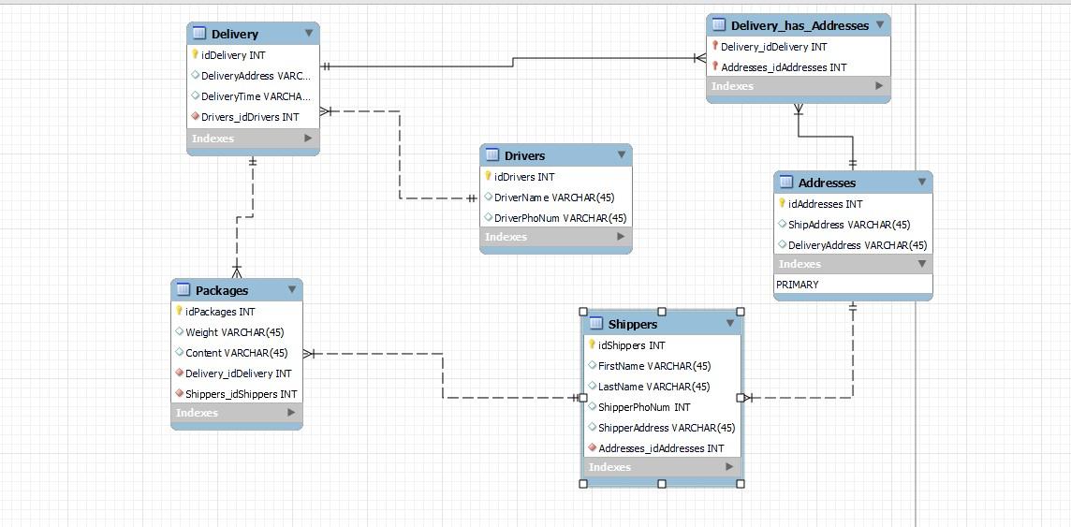Image resolution: width=1071 pixels, height=527 pixels.
Task: Click the DeliveryTime column diamond icon
Action: pyautogui.click(x=196, y=96)
